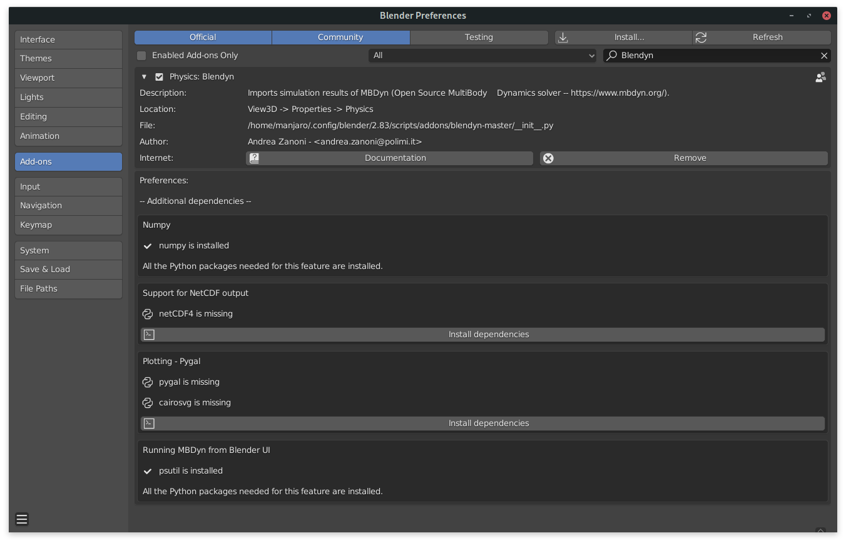
Task: Open the Keymap section
Action: click(x=68, y=225)
